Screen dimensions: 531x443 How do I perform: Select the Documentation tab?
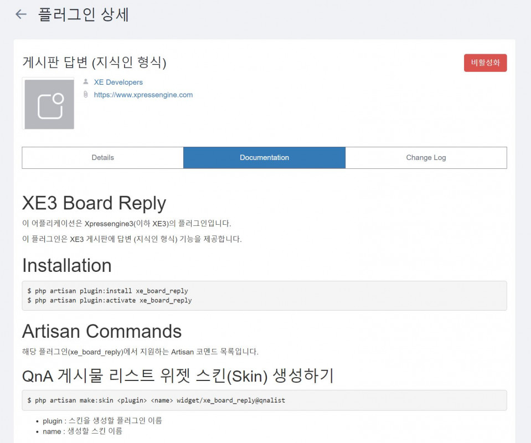tap(264, 157)
